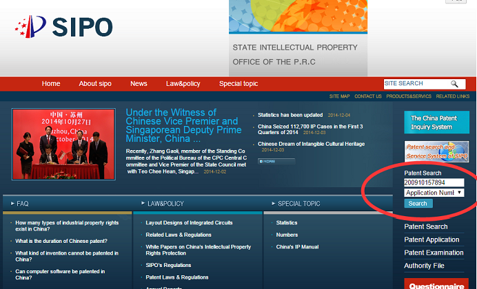
Task: Click the MORE news button
Action: tap(276, 161)
